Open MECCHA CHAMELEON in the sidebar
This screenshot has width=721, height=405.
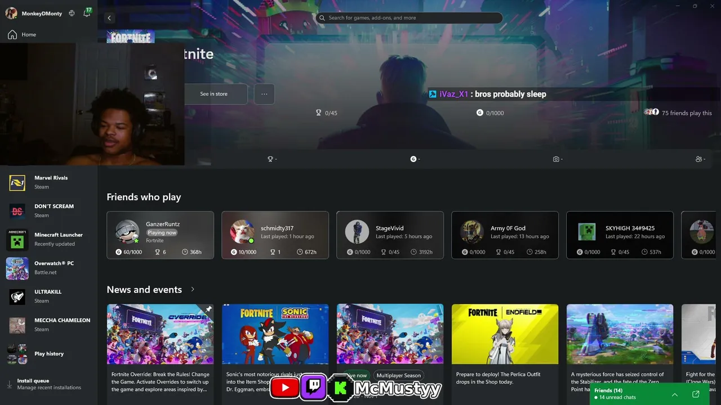point(48,325)
